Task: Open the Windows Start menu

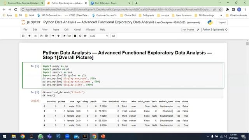Action: (4, 136)
